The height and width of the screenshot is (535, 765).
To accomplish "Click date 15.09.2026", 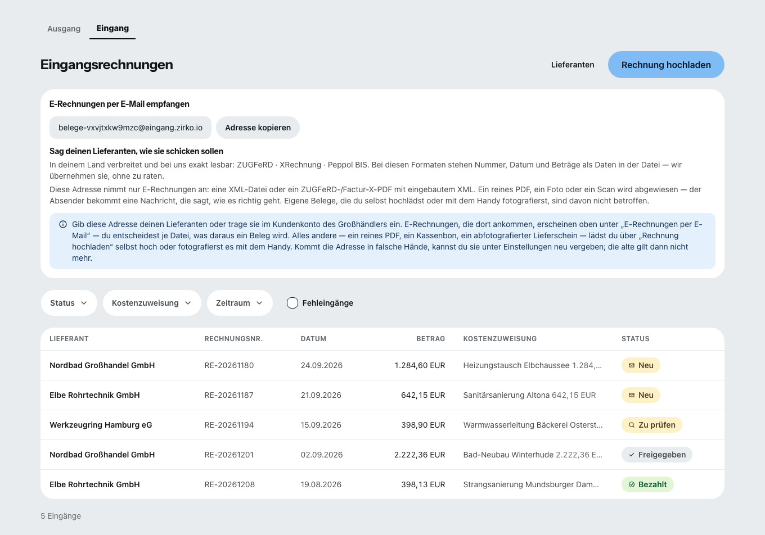I will tap(321, 425).
